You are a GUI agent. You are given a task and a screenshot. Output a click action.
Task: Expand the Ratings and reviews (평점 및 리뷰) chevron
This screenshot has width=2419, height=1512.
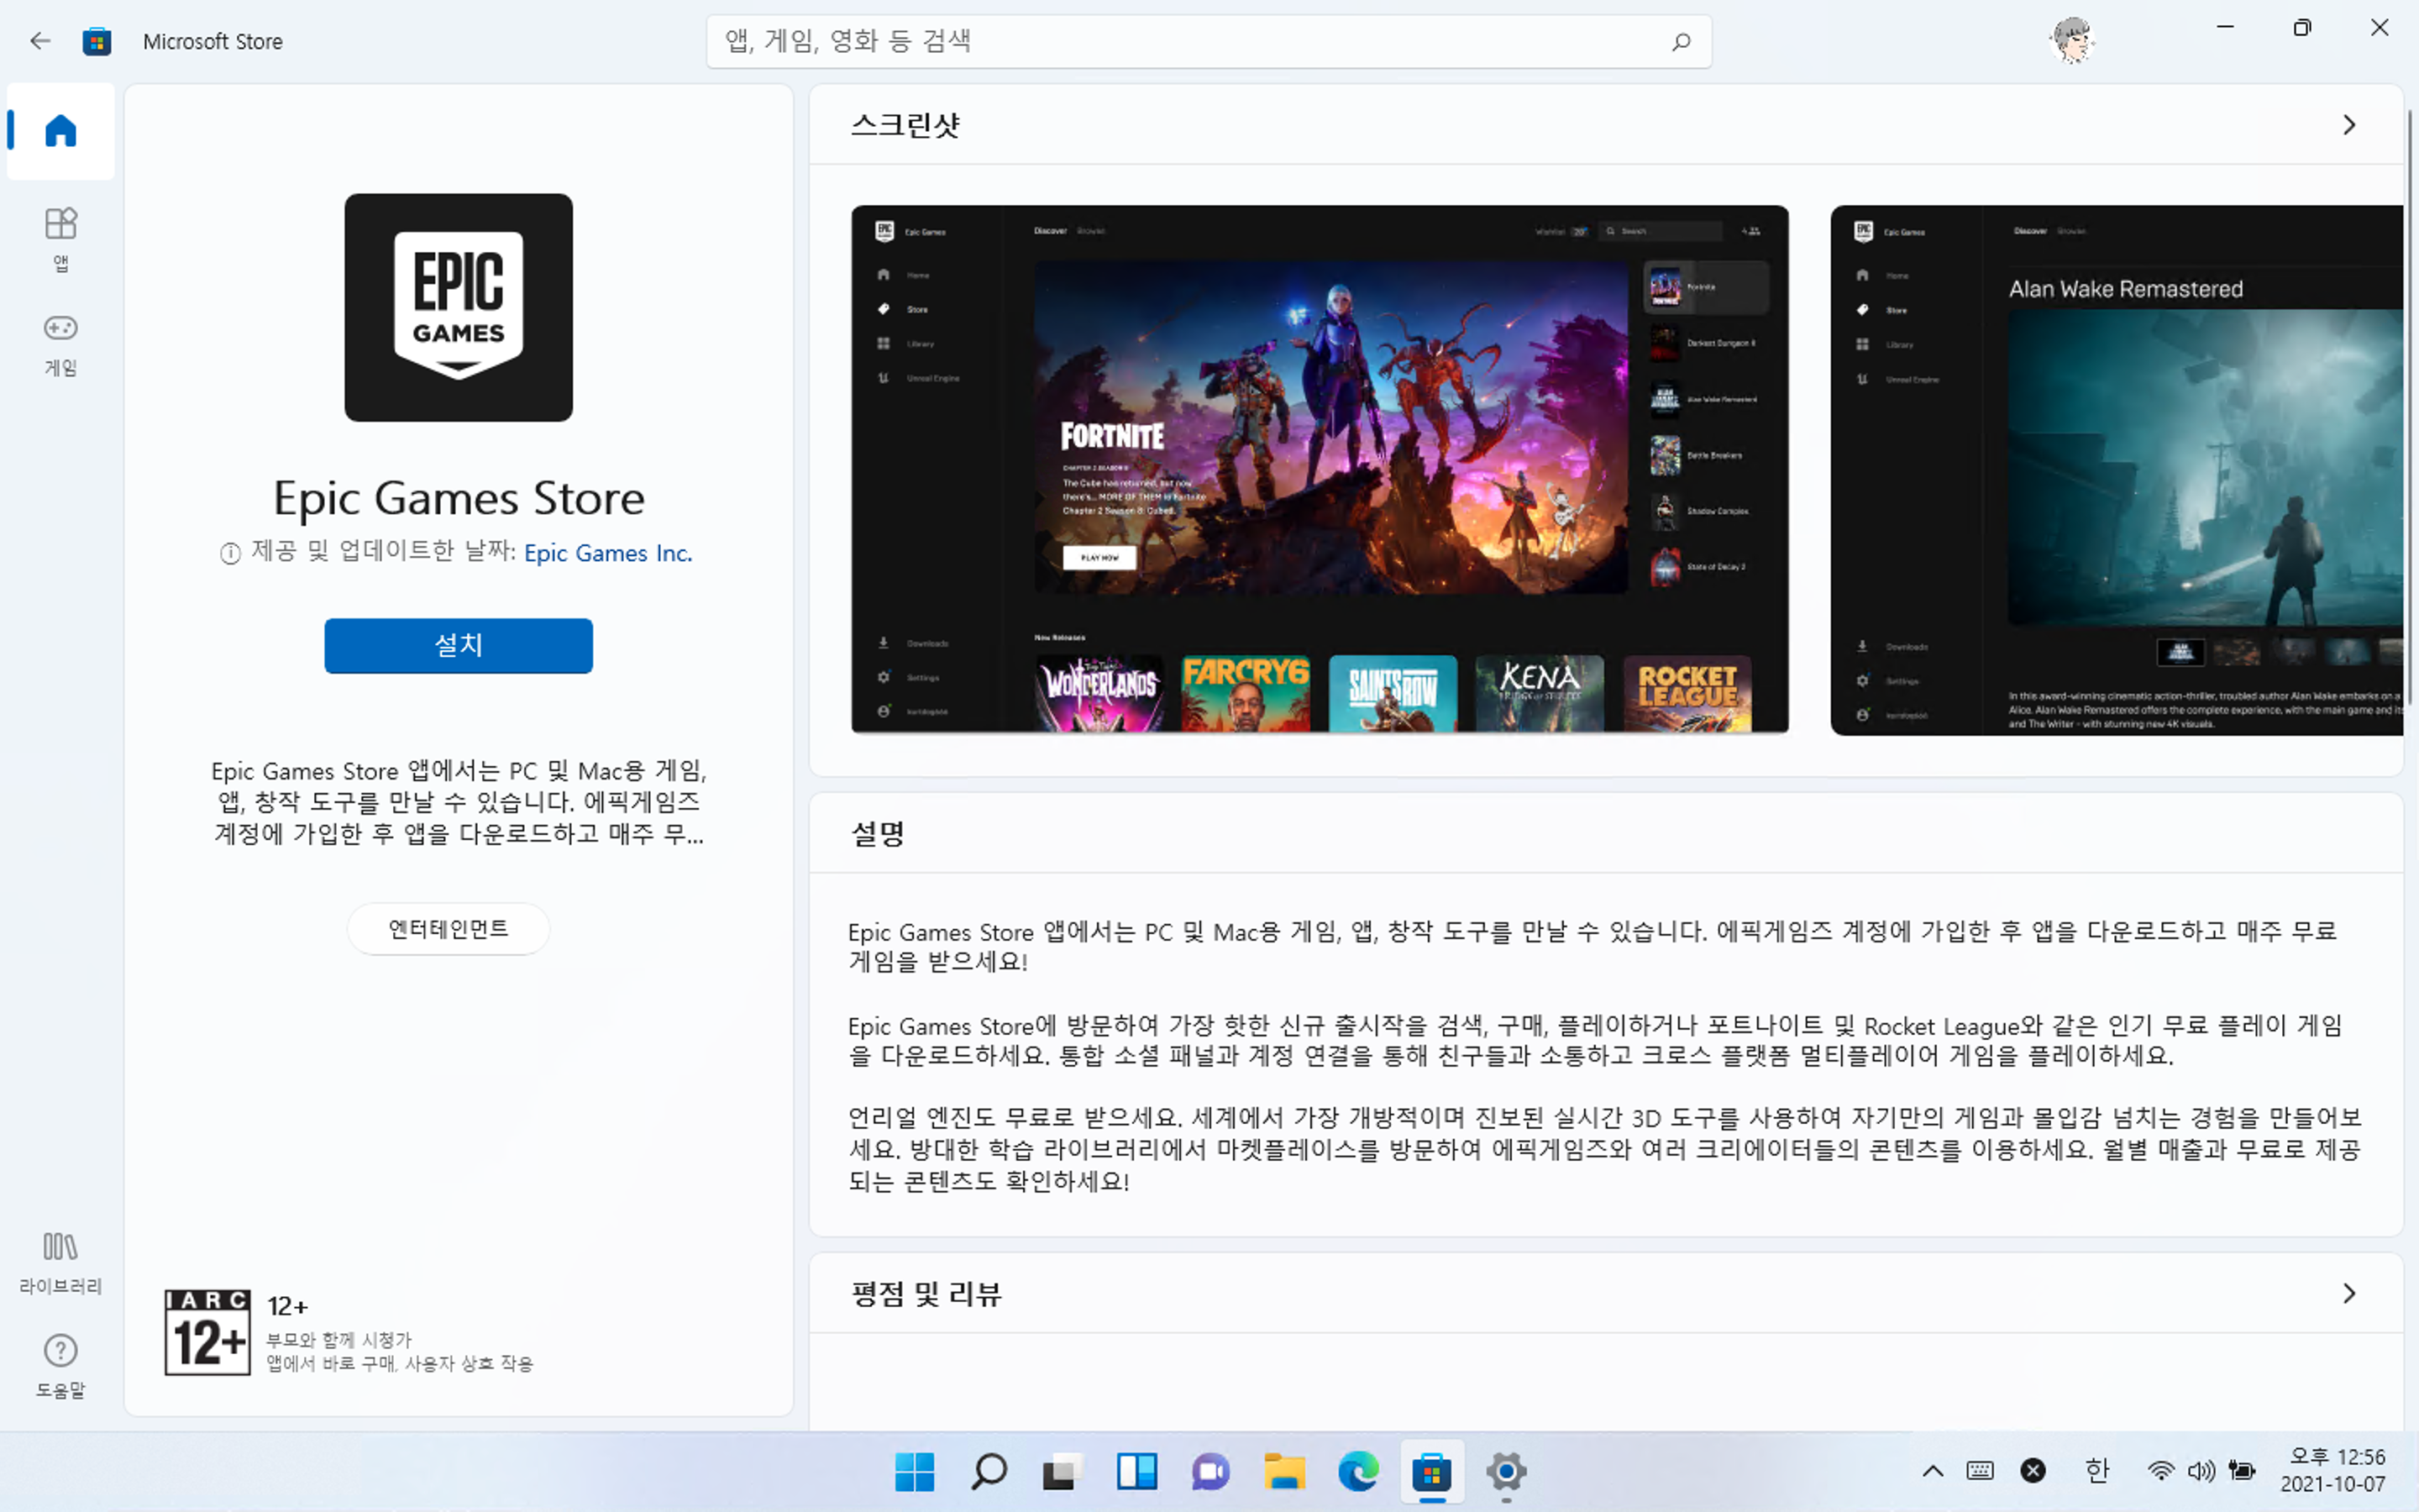pos(2349,1293)
